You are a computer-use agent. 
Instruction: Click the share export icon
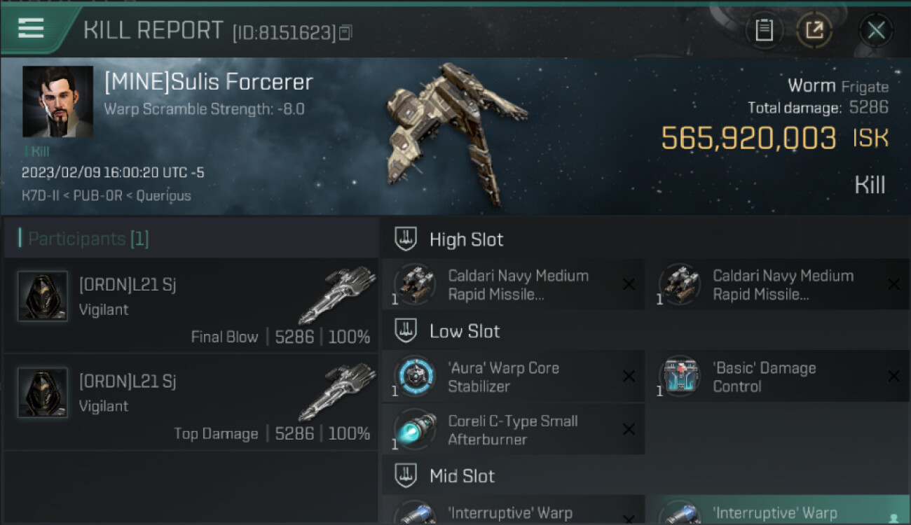pyautogui.click(x=814, y=30)
